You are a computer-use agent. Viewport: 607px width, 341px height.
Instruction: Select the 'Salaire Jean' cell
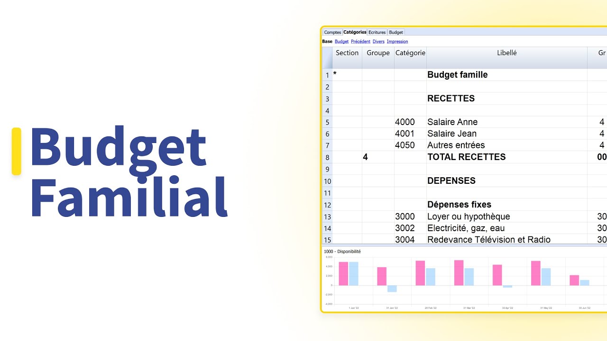click(507, 134)
